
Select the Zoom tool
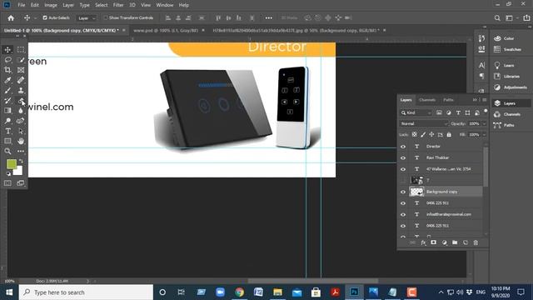pos(7,151)
